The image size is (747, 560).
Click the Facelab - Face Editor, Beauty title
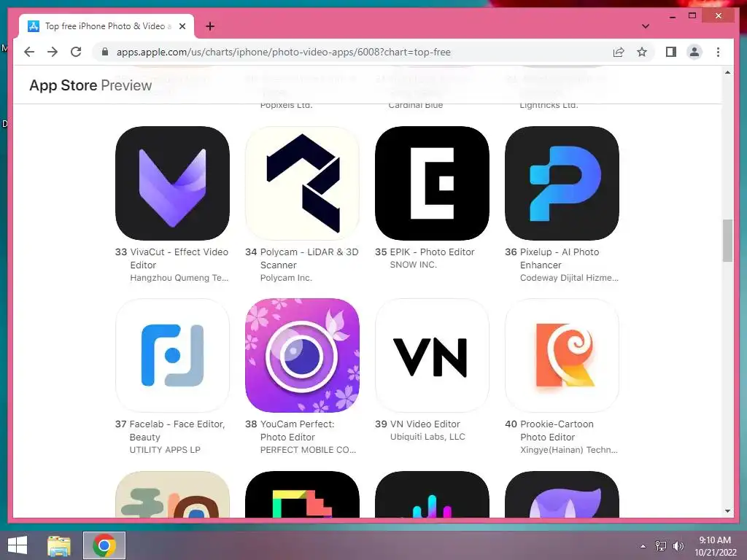click(x=177, y=430)
